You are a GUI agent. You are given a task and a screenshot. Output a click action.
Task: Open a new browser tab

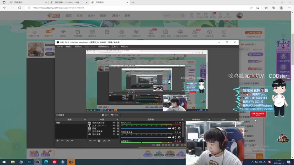click(133, 3)
